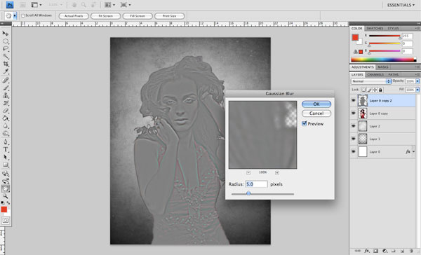Image resolution: width=421 pixels, height=255 pixels.
Task: Hide Layer 2 visibility eye
Action: click(x=354, y=126)
